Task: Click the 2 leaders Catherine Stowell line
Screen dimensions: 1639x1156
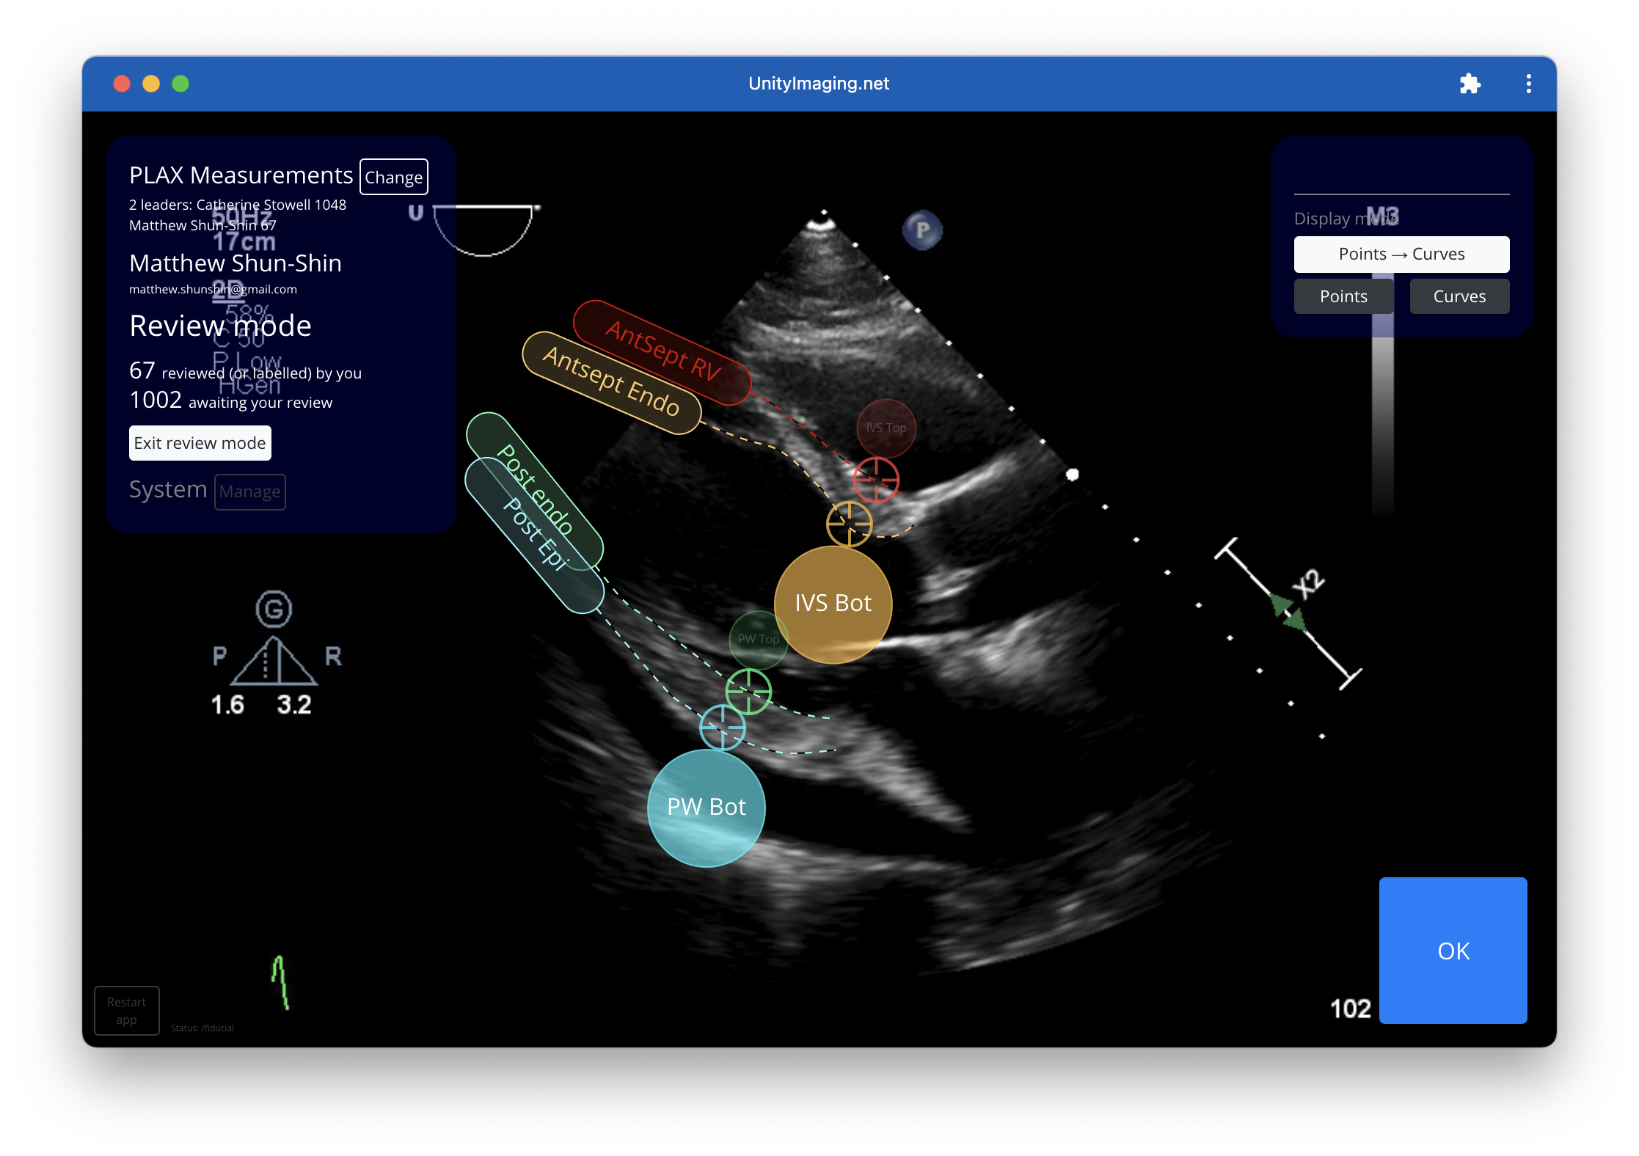Action: (x=238, y=205)
